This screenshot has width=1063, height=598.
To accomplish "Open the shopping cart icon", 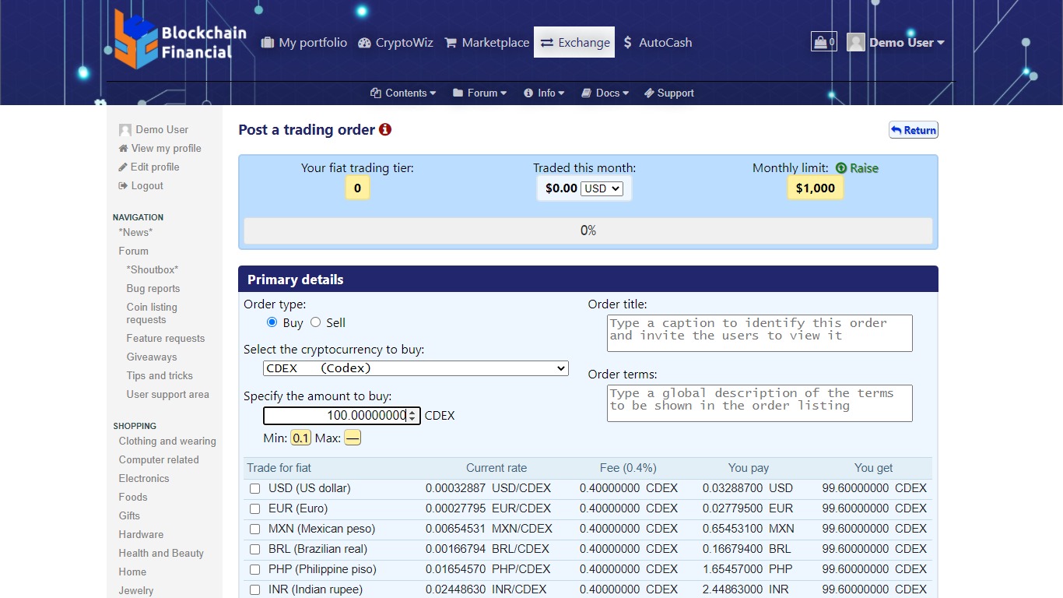I will pyautogui.click(x=823, y=42).
